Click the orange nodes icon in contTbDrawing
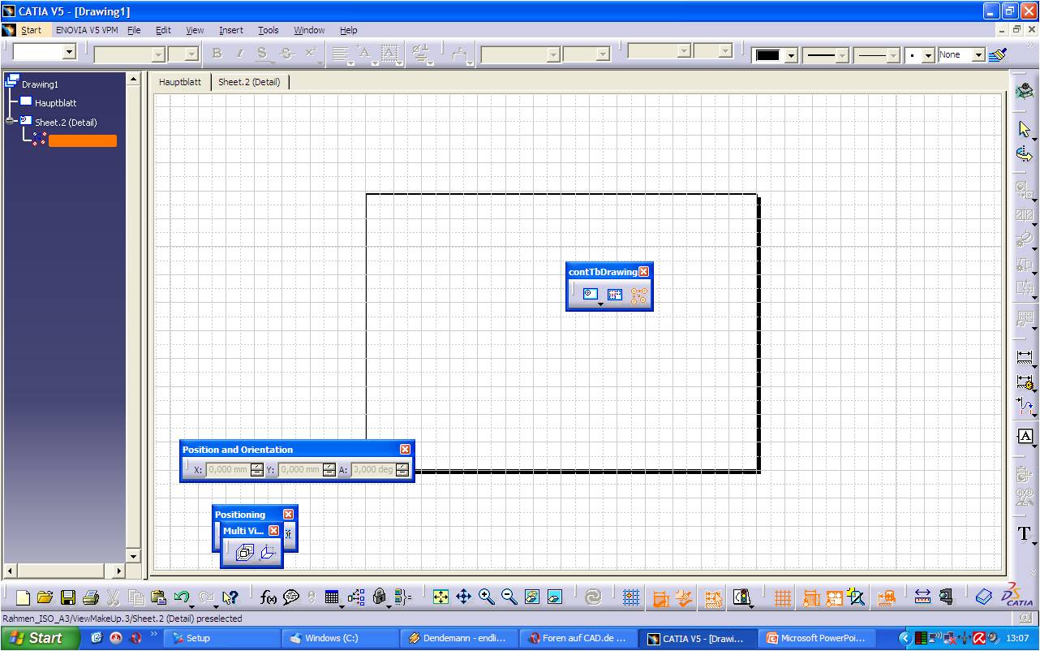The width and height of the screenshot is (1040, 651). coord(638,295)
